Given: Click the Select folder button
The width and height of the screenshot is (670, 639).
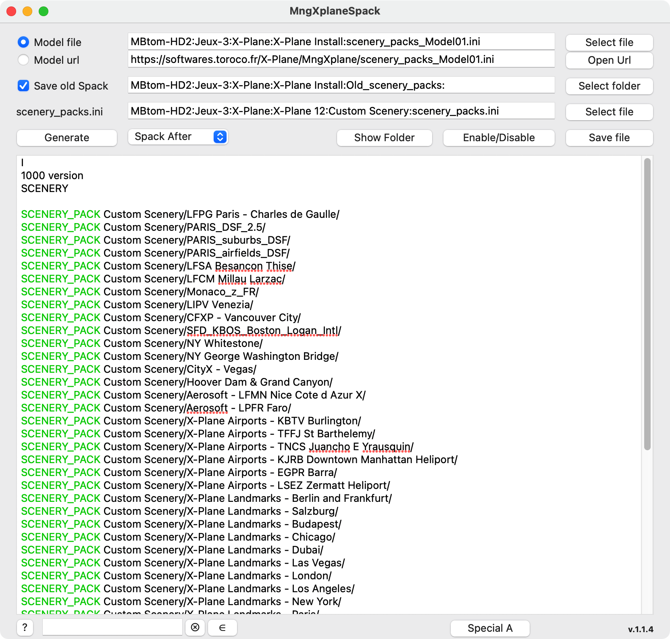Looking at the screenshot, I should click(x=609, y=86).
